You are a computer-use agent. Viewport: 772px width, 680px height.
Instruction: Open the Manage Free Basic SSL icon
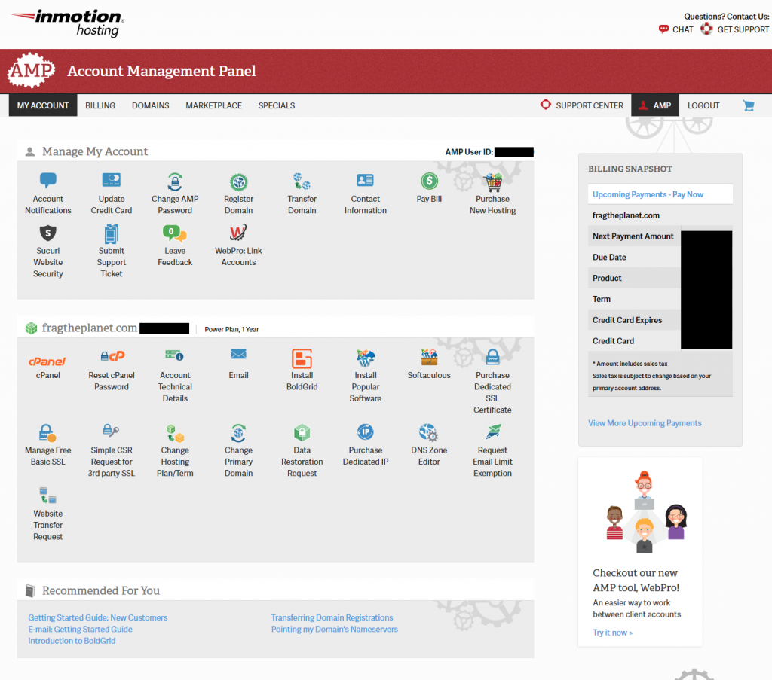coord(47,433)
